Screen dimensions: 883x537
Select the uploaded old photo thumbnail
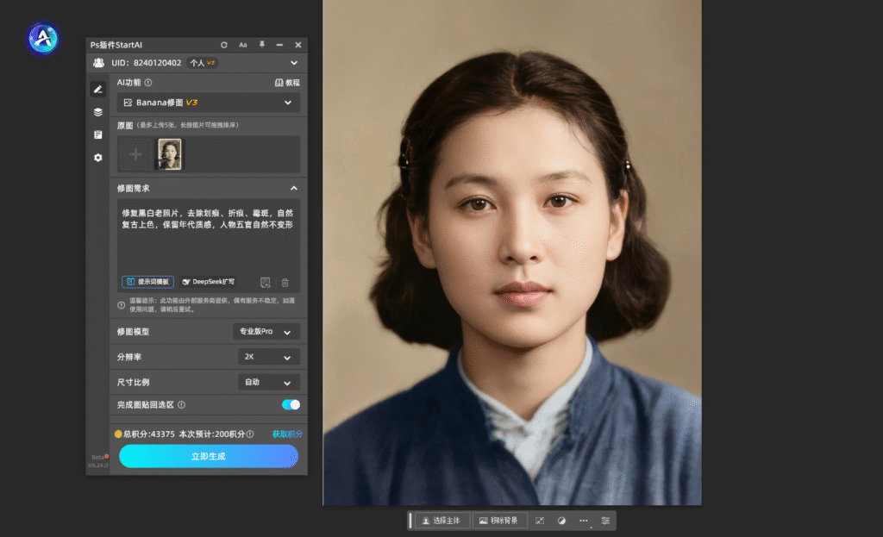coord(170,155)
